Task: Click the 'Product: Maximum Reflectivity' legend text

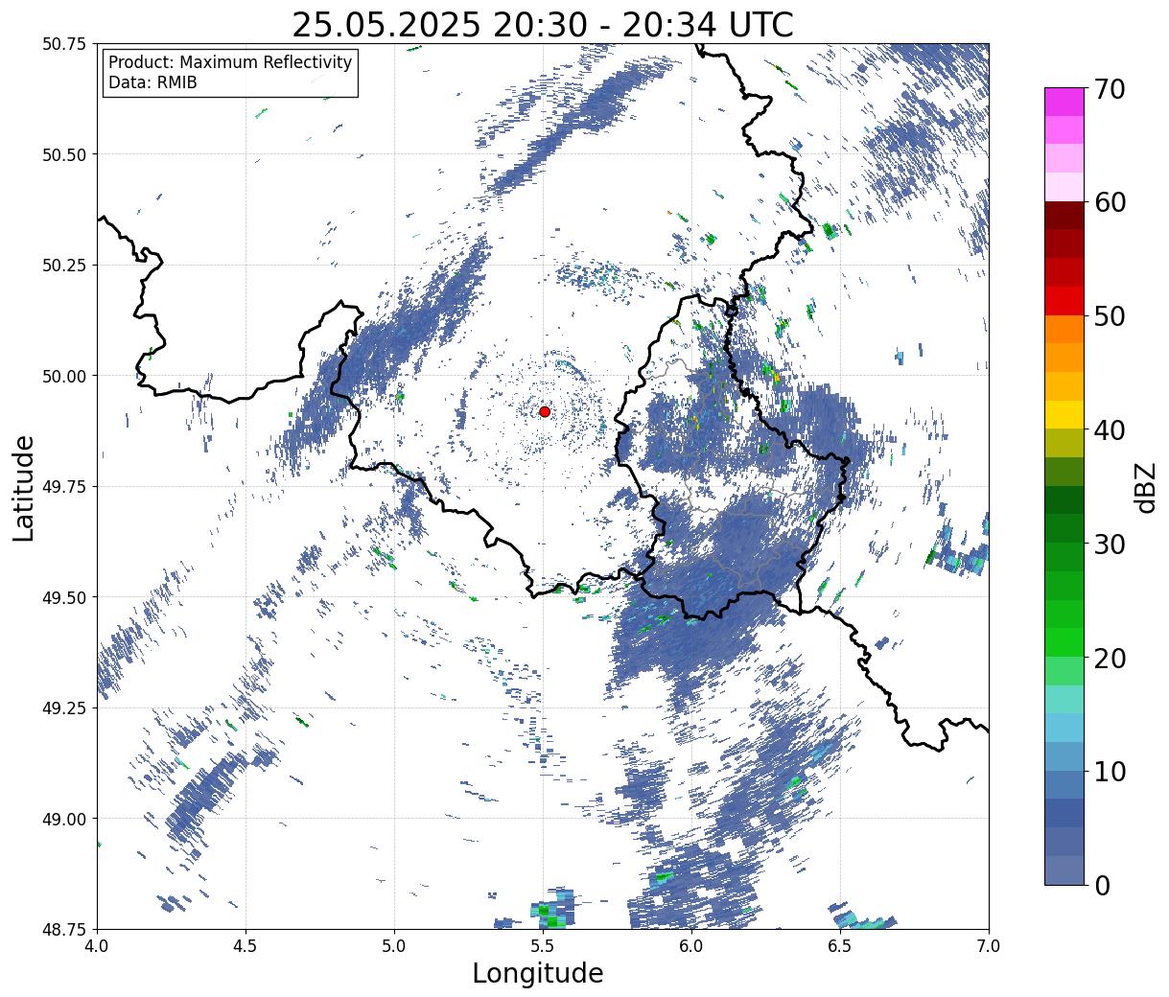Action: [x=230, y=62]
